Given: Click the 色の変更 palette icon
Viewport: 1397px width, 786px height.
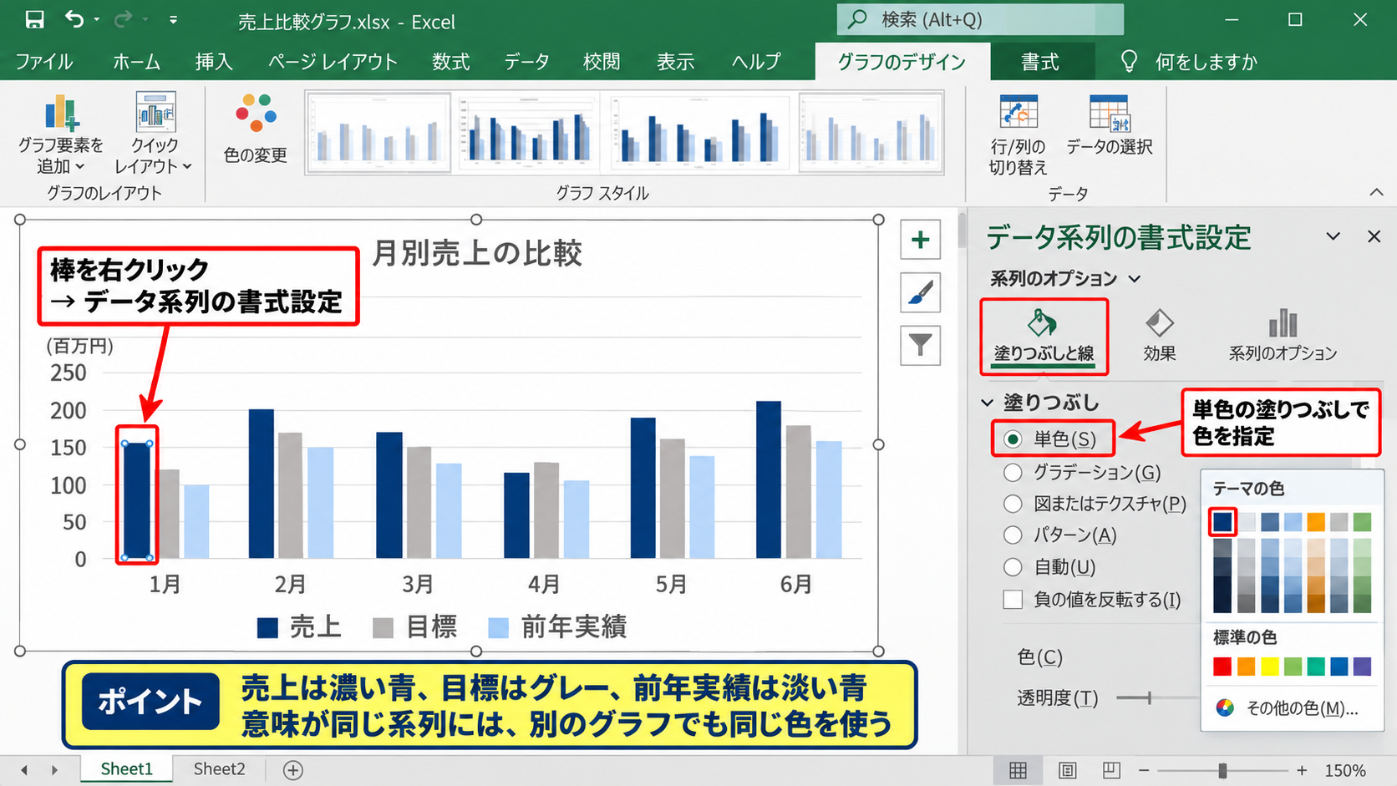Looking at the screenshot, I should (x=256, y=114).
